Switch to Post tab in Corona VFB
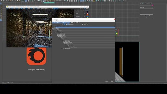The height and width of the screenshot is (94, 167). click(75, 10)
